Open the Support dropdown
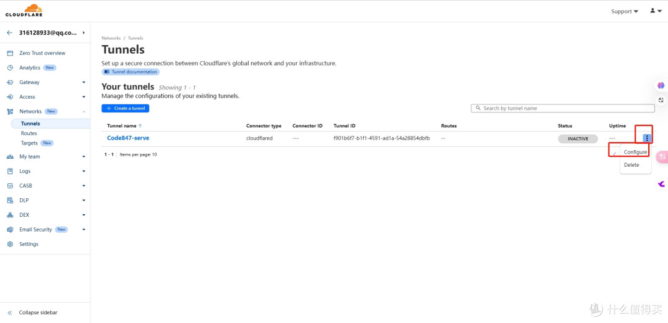 625,12
